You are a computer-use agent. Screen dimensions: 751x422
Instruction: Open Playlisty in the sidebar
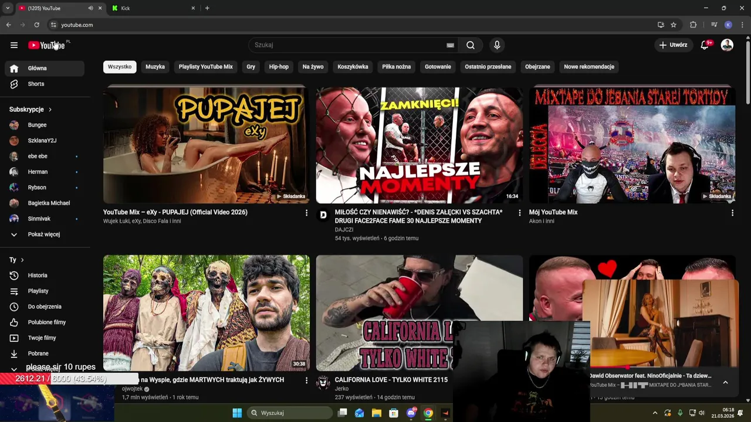[45, 291]
